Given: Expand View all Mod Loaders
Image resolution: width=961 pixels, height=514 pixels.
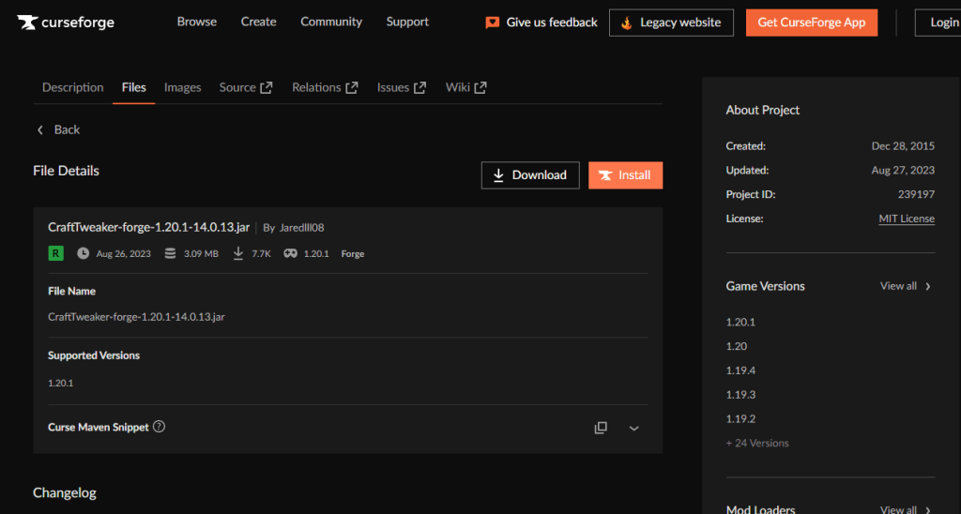Looking at the screenshot, I should tap(906, 509).
